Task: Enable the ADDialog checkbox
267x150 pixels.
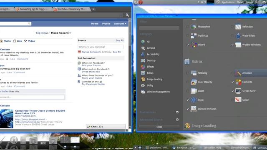Action: [188, 73]
